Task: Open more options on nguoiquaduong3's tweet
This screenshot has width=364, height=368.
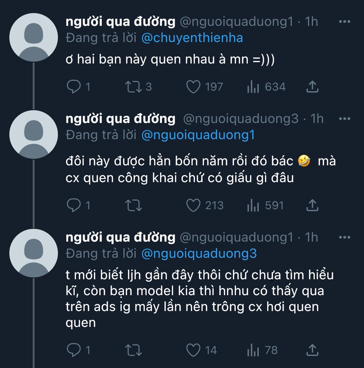Action: click(344, 119)
